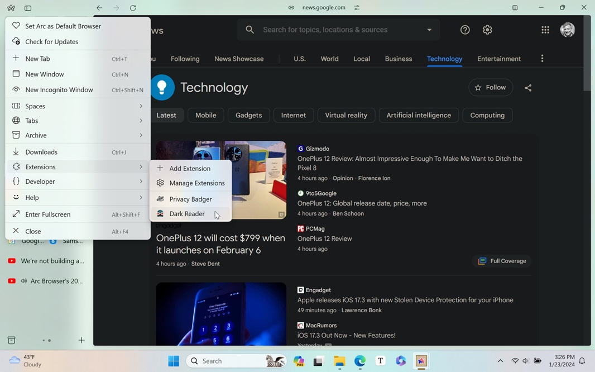Open Full Coverage for OnePlus story
Viewport: 595px width, 372px height.
pyautogui.click(x=502, y=261)
